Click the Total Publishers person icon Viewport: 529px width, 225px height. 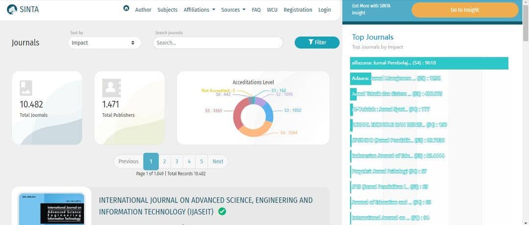[111, 88]
